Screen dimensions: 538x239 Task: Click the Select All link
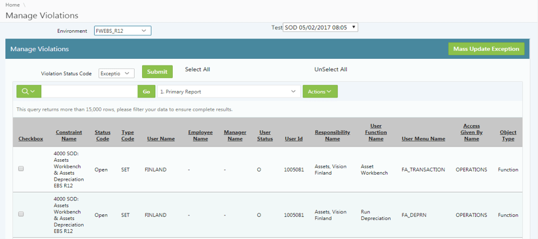pyautogui.click(x=197, y=69)
